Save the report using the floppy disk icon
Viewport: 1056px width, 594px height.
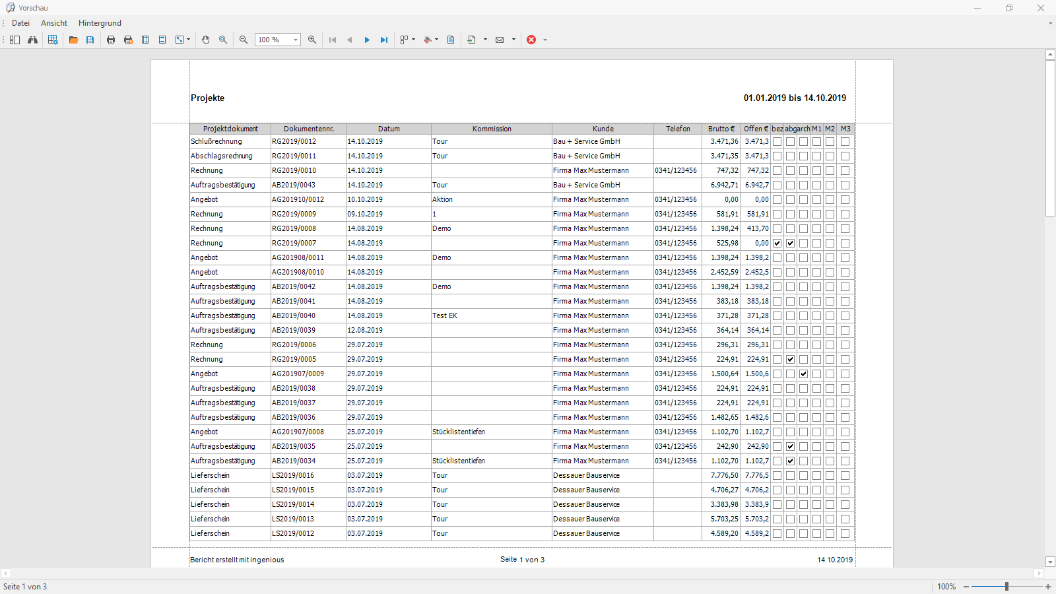tap(90, 40)
